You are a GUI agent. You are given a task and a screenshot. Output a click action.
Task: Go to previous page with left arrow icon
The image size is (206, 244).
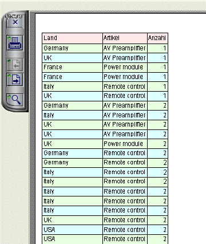pyautogui.click(x=15, y=65)
